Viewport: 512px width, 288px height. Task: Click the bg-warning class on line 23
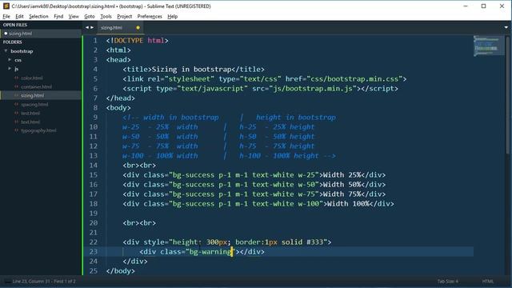pyautogui.click(x=210, y=252)
